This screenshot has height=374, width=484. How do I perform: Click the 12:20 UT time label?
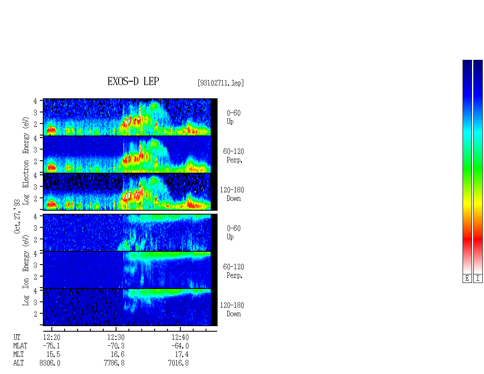click(x=51, y=337)
